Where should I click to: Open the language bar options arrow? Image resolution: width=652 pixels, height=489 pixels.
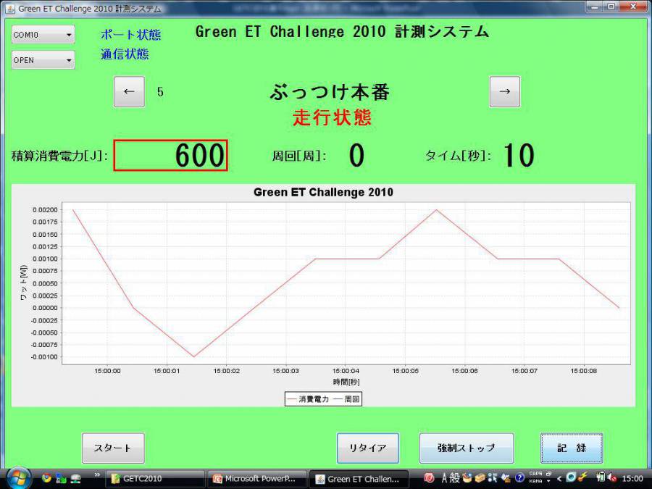pos(548,481)
